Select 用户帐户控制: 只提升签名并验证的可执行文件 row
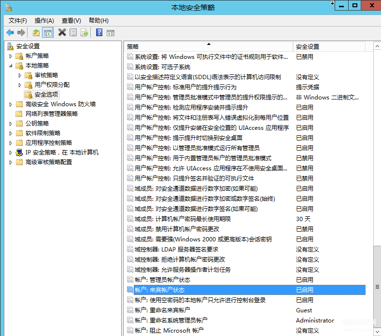The image size is (381, 336). tap(246, 178)
